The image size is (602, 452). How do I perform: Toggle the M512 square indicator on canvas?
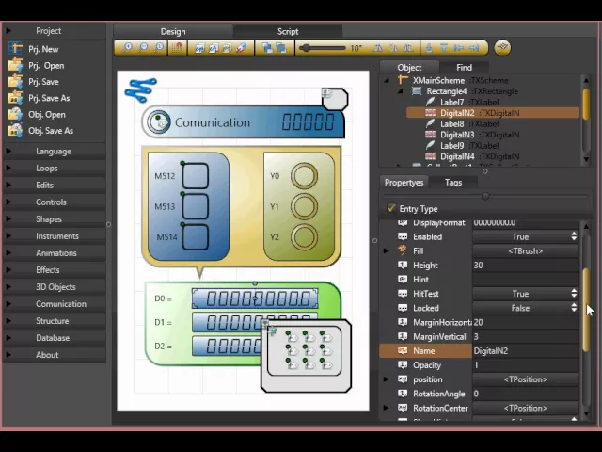[x=196, y=176]
